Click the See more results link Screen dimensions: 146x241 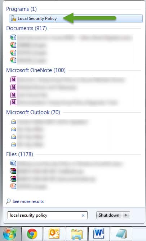point(28,201)
